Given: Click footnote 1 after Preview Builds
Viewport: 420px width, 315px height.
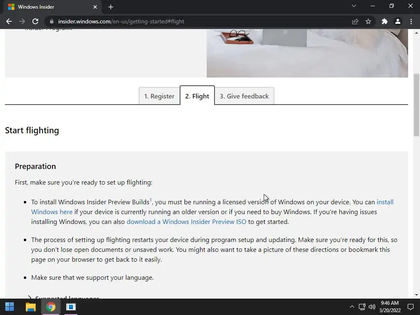Looking at the screenshot, I should point(151,200).
